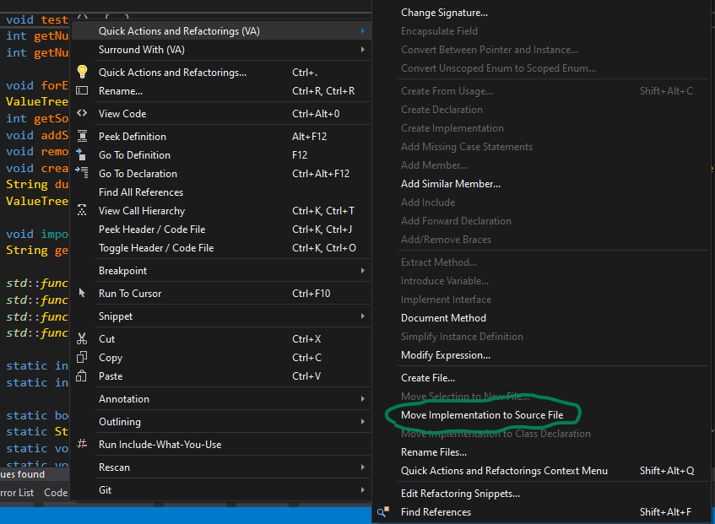Select Rename... in the context menu
This screenshot has width=715, height=524.
tap(121, 91)
